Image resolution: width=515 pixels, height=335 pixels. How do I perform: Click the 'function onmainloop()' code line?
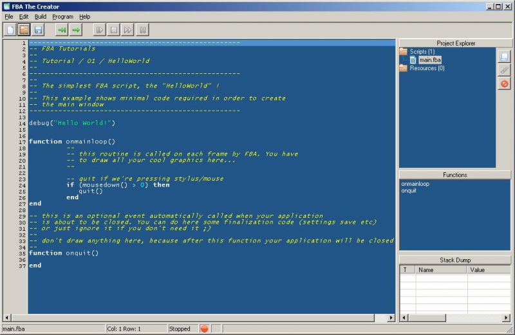[x=72, y=141]
